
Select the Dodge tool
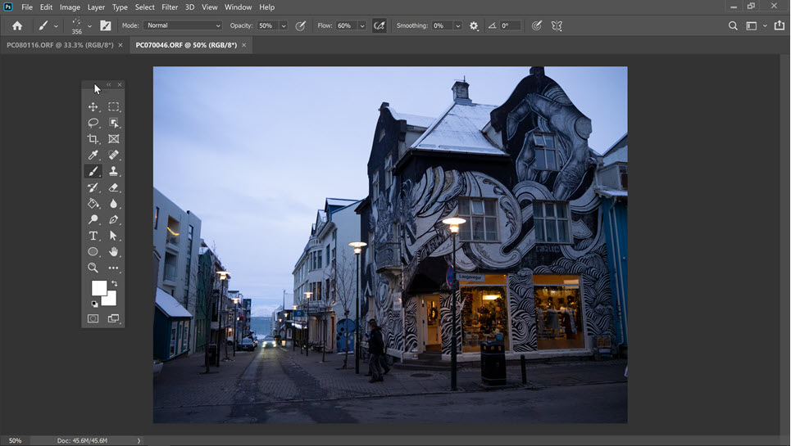[93, 219]
